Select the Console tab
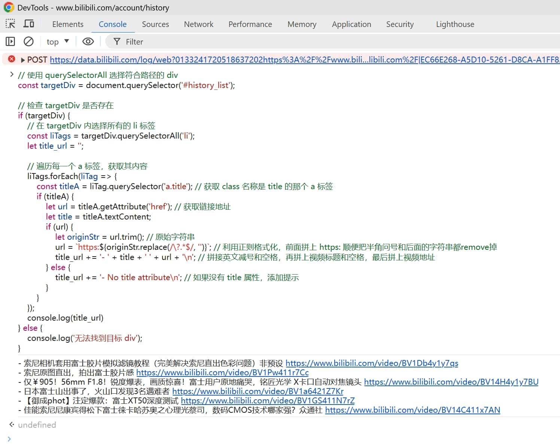The height and width of the screenshot is (448, 560). coord(113,24)
